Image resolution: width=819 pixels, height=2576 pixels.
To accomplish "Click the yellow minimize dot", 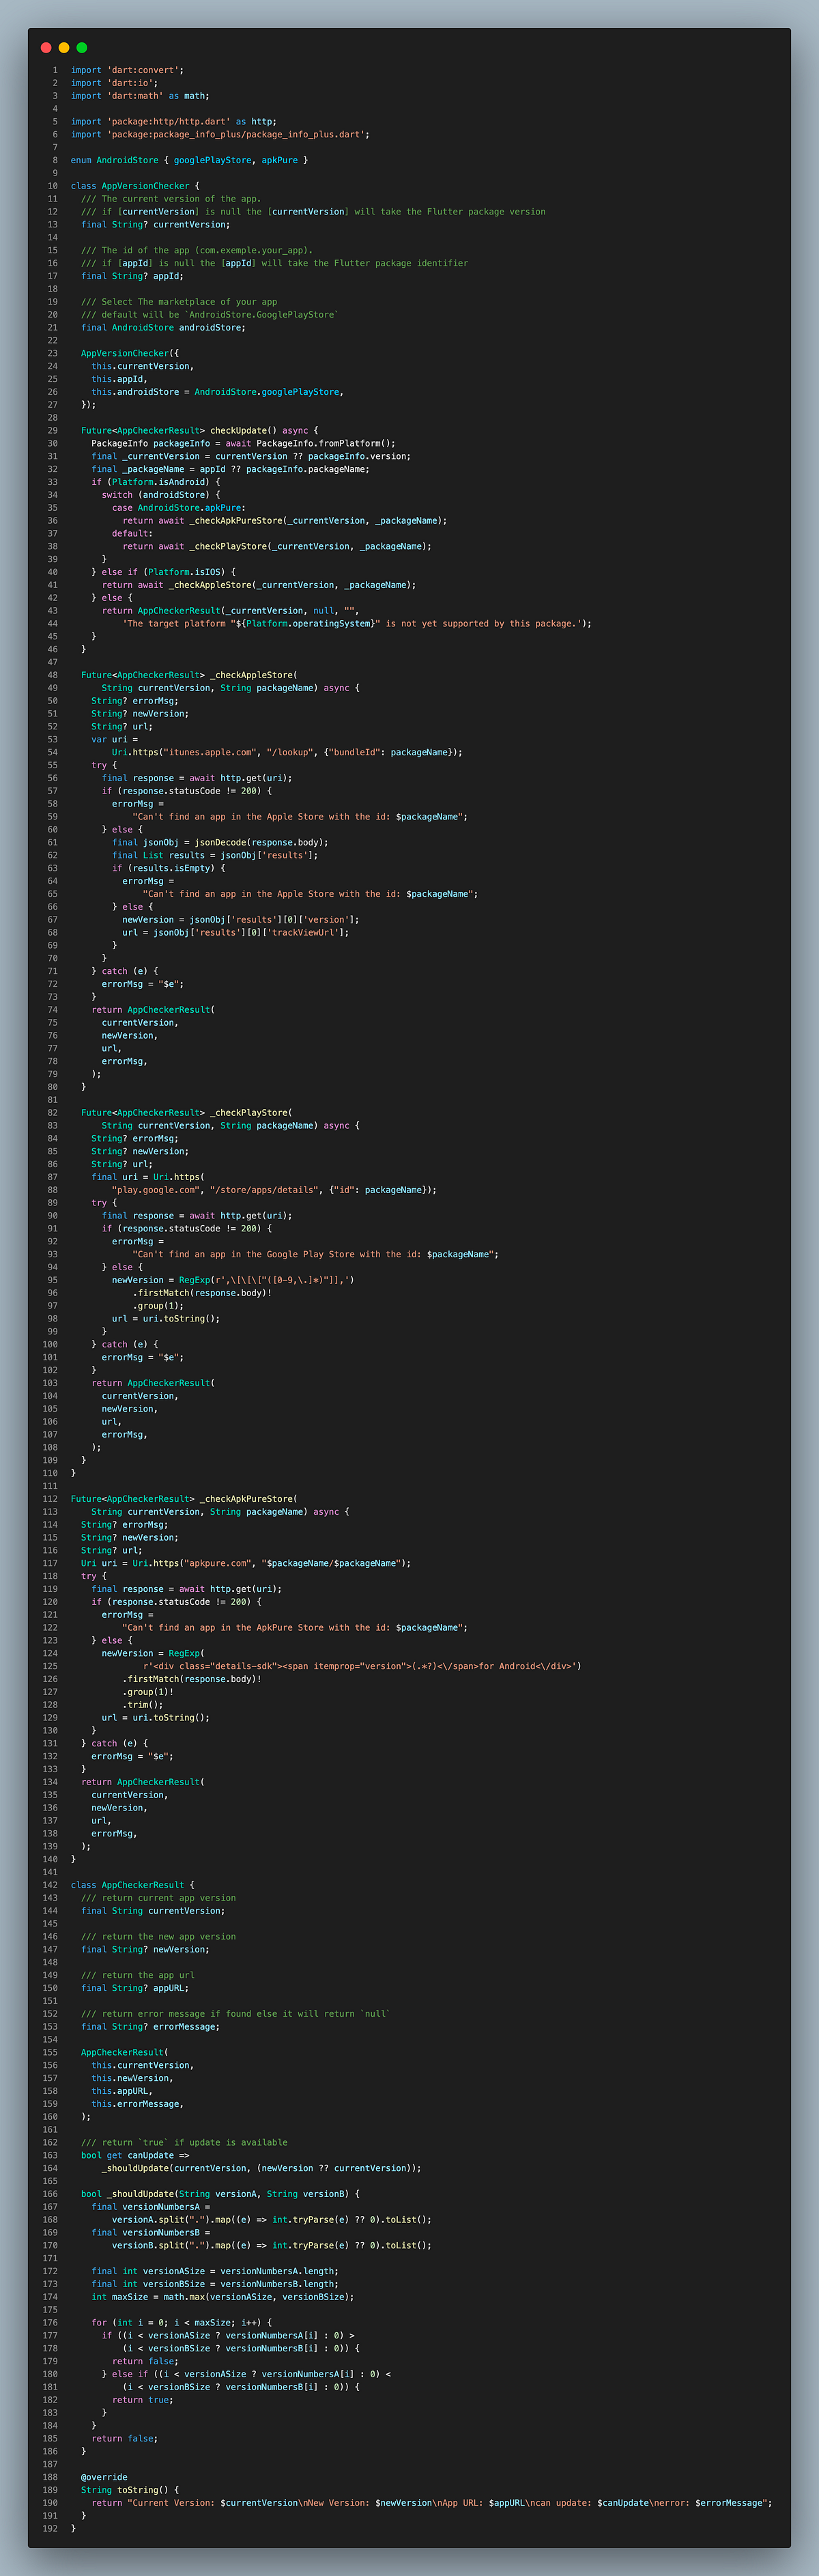I will coord(64,47).
